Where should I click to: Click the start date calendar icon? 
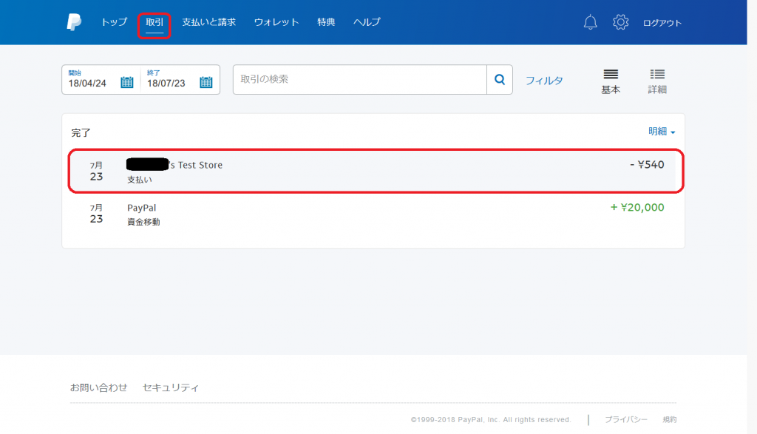coord(126,82)
